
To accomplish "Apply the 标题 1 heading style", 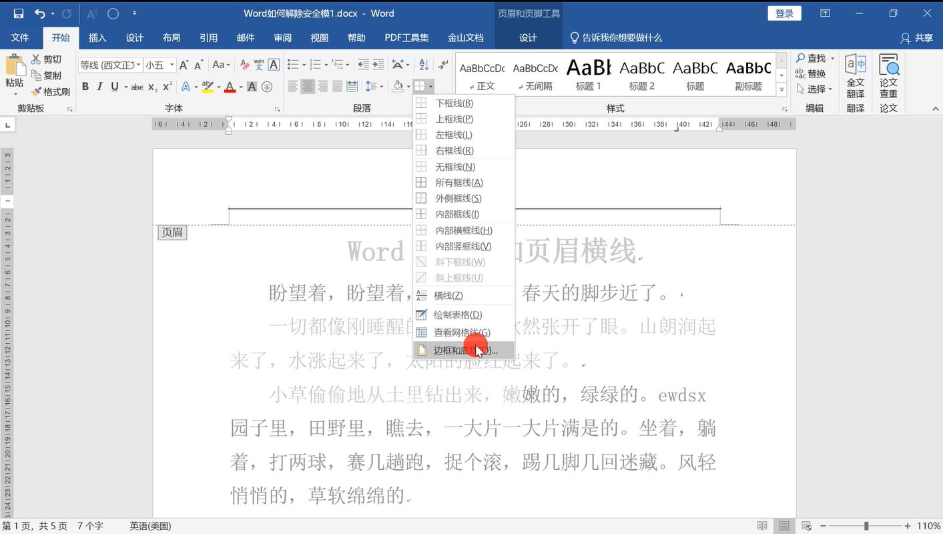I will tap(589, 74).
